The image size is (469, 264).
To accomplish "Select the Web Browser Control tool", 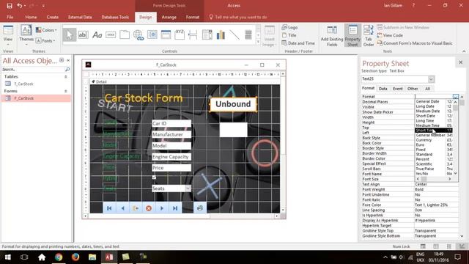I will tap(152, 35).
